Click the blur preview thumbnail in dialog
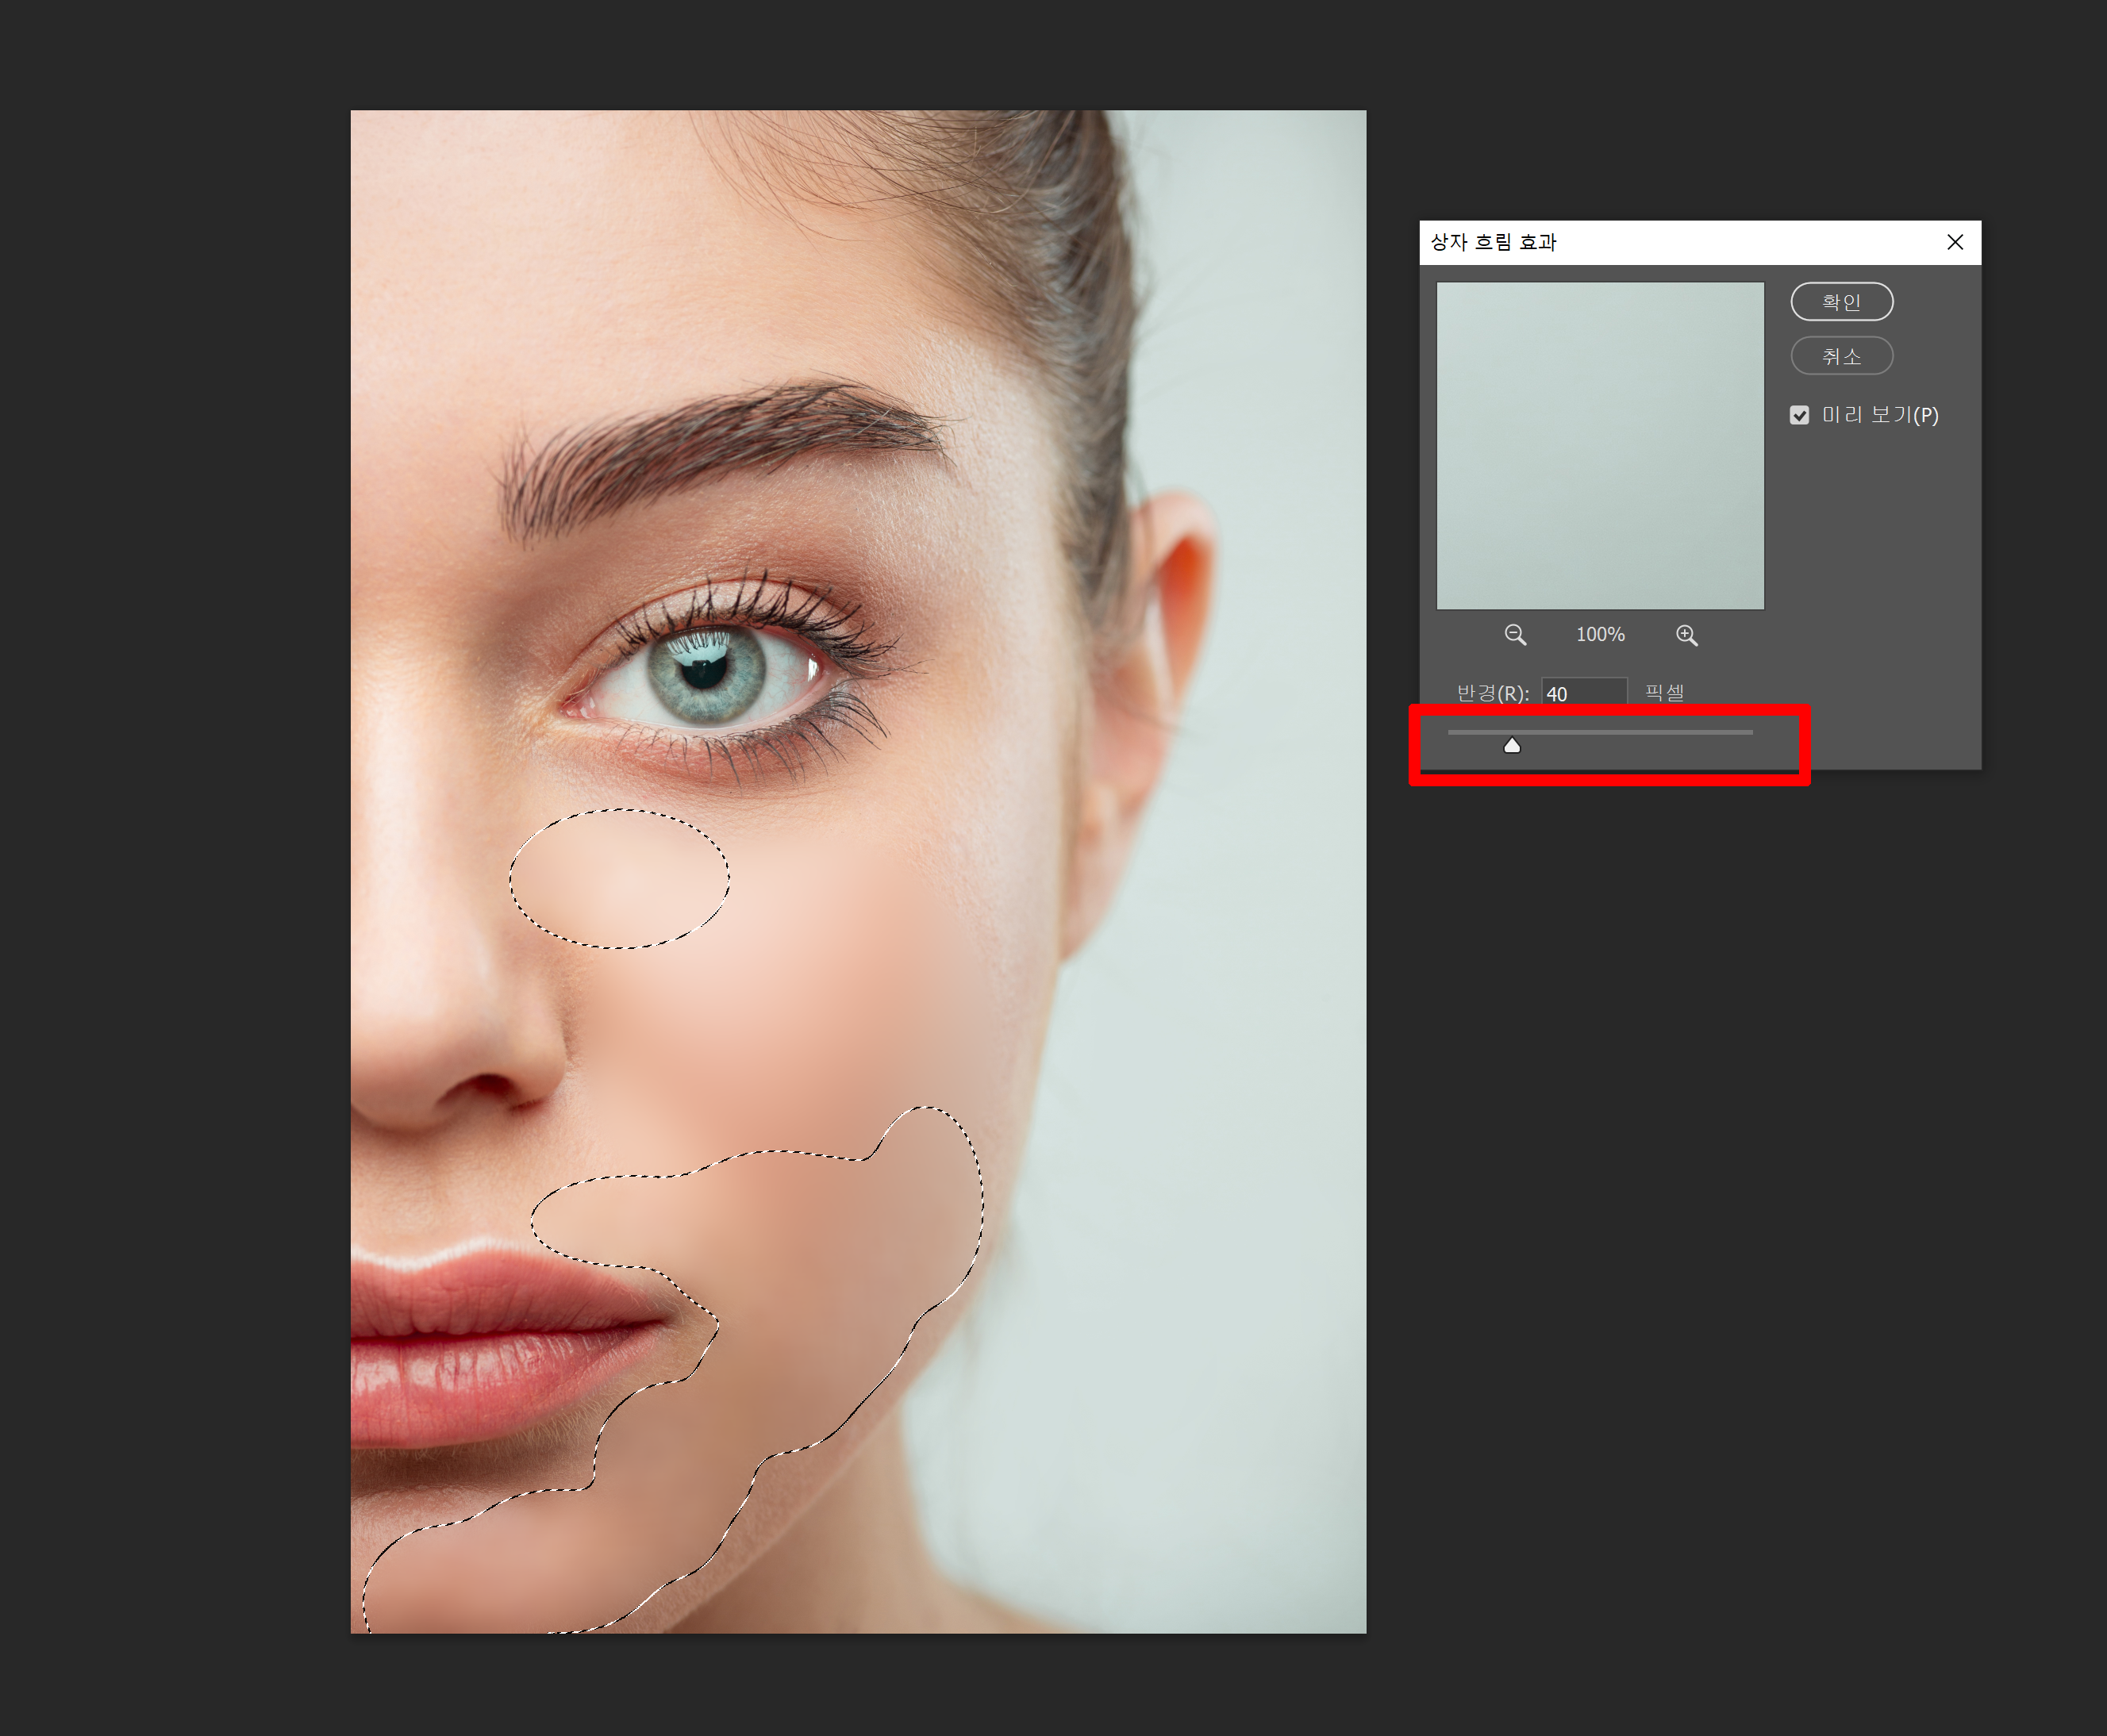2107x1736 pixels. tap(1599, 446)
